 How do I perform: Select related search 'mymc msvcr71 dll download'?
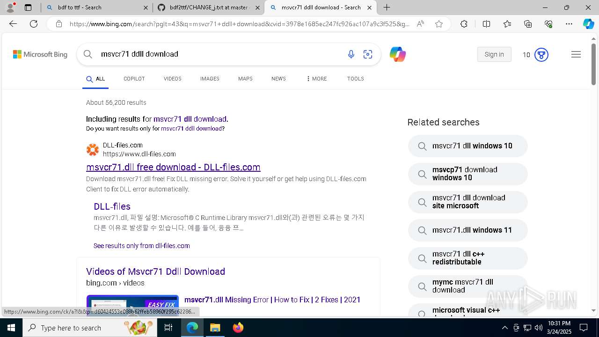pyautogui.click(x=468, y=286)
